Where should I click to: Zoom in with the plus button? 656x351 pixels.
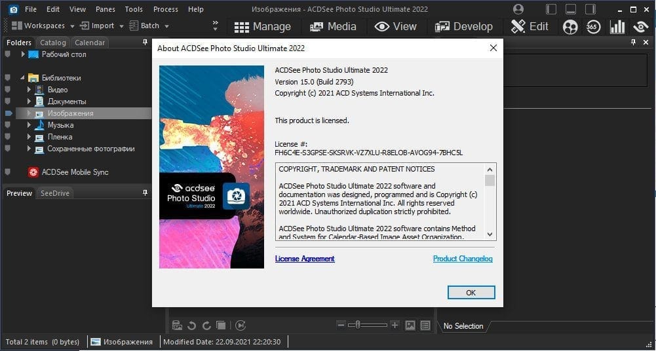coord(395,325)
